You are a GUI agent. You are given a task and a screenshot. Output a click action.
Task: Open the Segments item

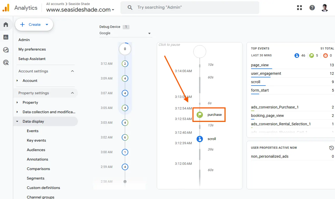coord(36,178)
